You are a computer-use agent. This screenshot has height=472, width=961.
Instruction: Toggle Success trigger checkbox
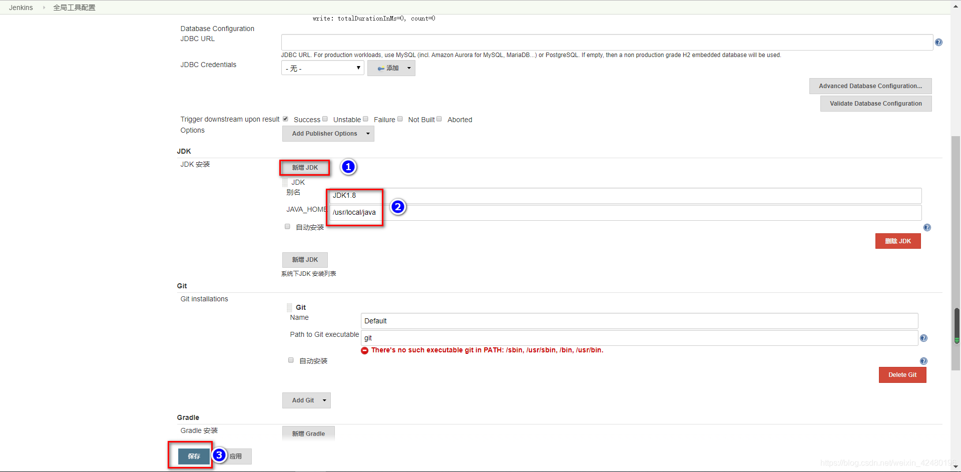[x=285, y=119]
